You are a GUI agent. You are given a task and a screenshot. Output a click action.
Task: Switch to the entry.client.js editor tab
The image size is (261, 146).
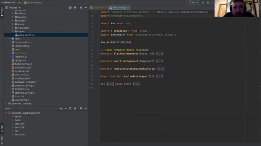(x=119, y=8)
